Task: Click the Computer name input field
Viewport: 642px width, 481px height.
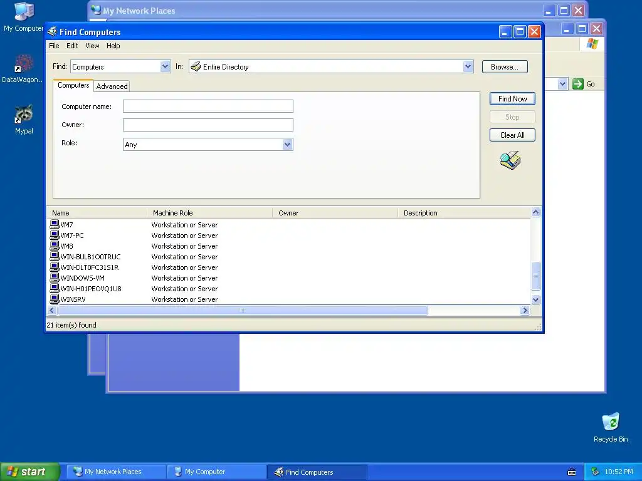Action: (x=208, y=106)
